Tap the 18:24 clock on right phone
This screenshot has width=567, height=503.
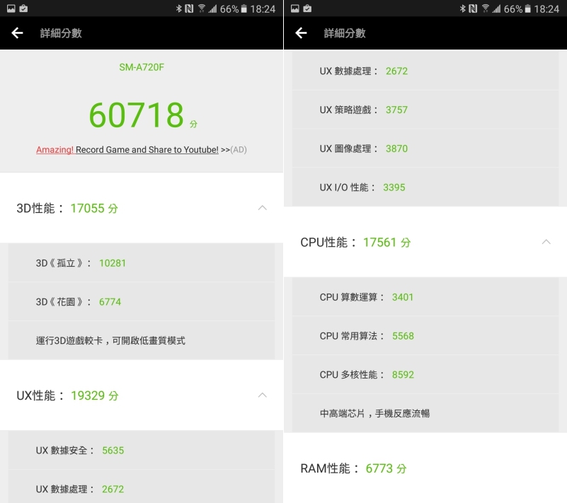pos(546,8)
